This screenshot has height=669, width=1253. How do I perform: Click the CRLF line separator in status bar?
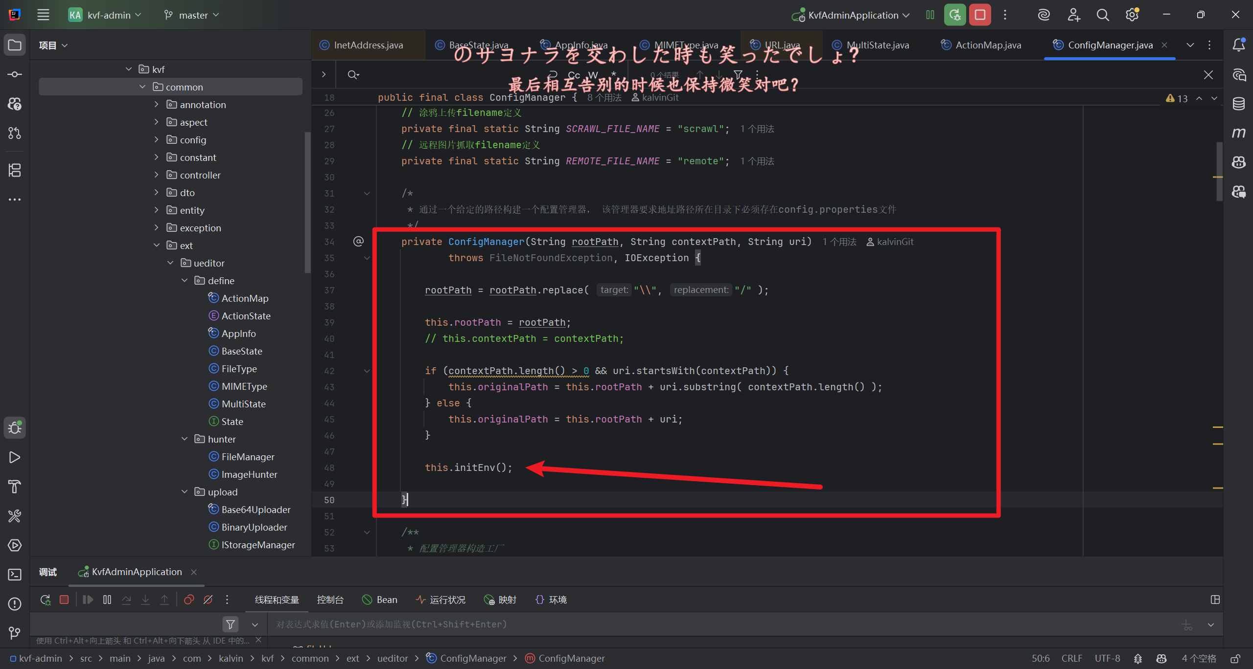[x=1071, y=658]
